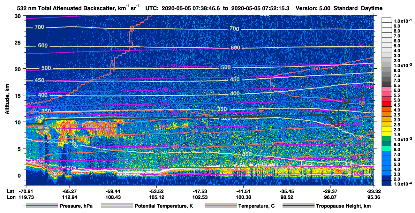The image size is (415, 213).
Task: Click latitude value -47.53
Action: pyautogui.click(x=200, y=191)
